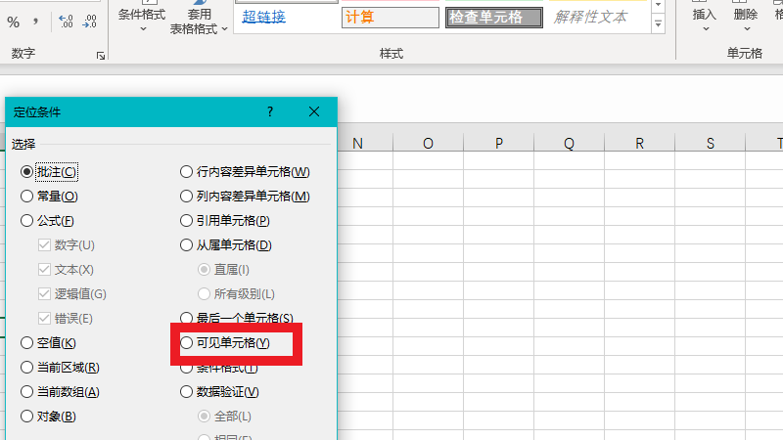Viewport: 783px width, 440px height.
Task: Click the help question mark in 定位条件 dialog
Action: (270, 112)
